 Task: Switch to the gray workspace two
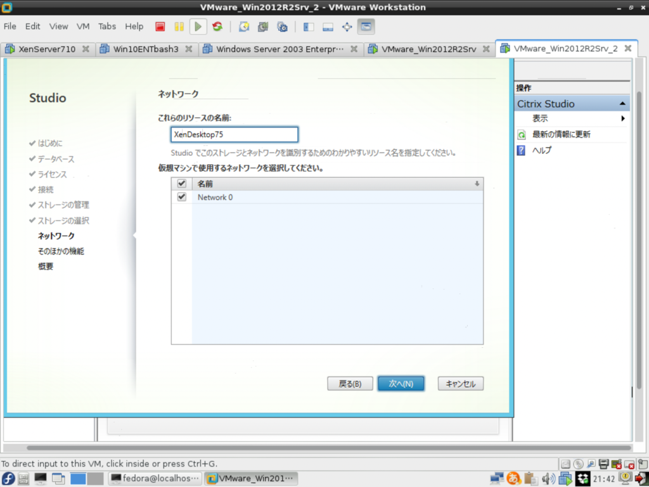95,479
